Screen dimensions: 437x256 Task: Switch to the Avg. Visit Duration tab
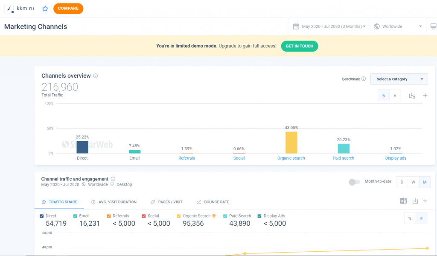(114, 202)
